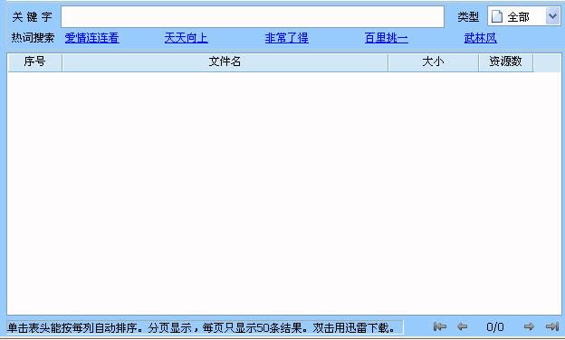The image size is (565, 340).
Task: Sort by the 文件名 column header
Action: (225, 61)
